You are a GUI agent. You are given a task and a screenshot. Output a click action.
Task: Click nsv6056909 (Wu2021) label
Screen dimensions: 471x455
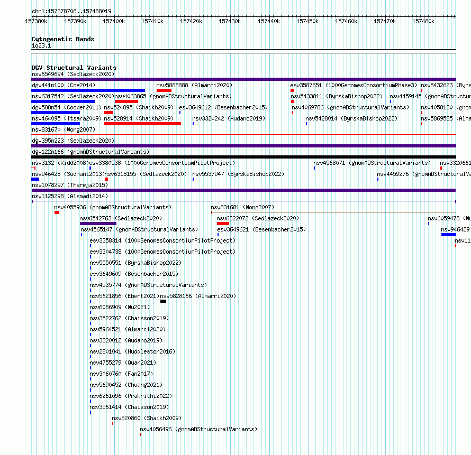click(120, 307)
